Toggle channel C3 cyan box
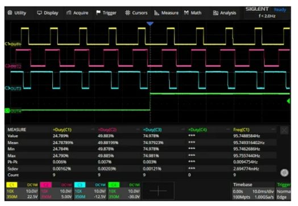This screenshot has height=206, width=298. pos(80,185)
